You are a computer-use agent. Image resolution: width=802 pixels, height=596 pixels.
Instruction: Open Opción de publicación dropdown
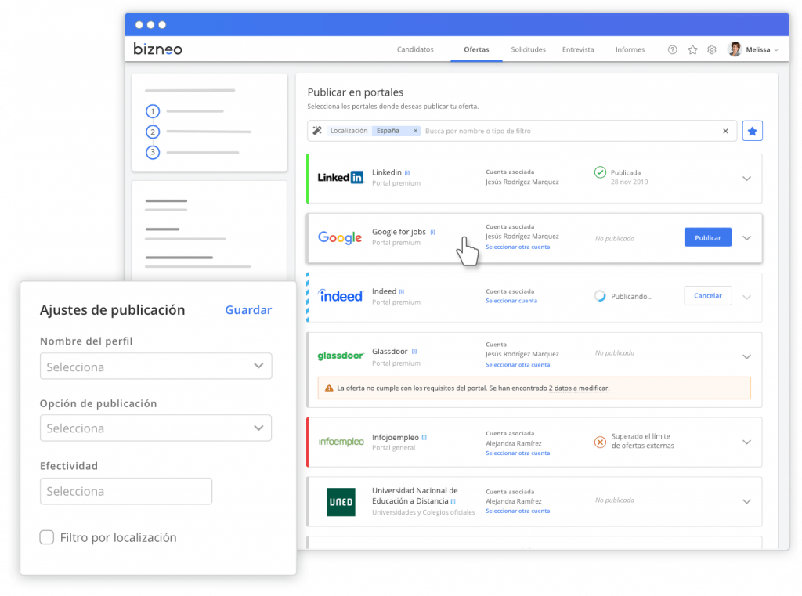[x=155, y=428]
